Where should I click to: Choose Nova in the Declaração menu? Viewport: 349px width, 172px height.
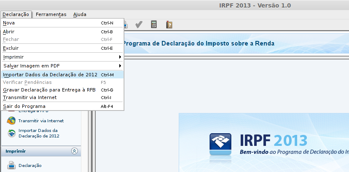click(62, 23)
